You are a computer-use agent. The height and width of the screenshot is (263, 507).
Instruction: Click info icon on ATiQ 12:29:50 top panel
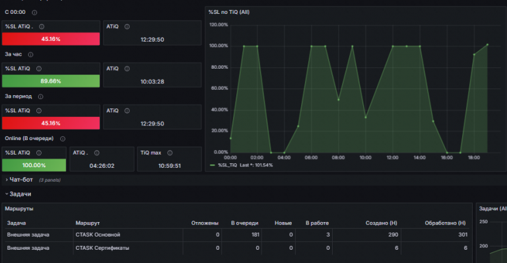pyautogui.click(x=127, y=27)
